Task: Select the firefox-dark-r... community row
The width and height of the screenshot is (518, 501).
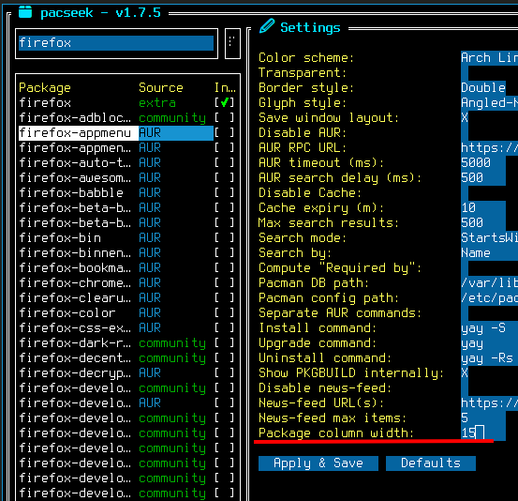Action: click(127, 343)
